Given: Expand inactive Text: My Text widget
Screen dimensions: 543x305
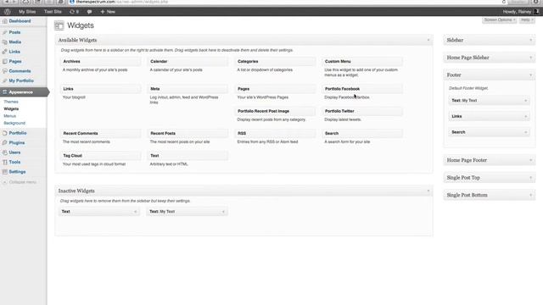Looking at the screenshot, I should [x=223, y=212].
